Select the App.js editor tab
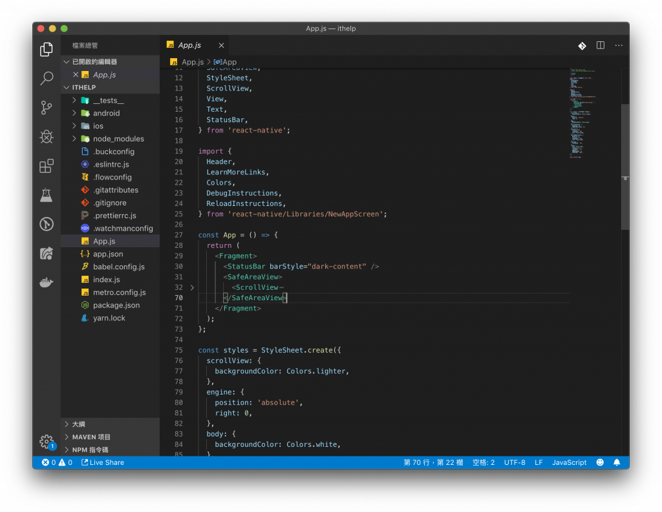The height and width of the screenshot is (512, 662). click(x=189, y=45)
